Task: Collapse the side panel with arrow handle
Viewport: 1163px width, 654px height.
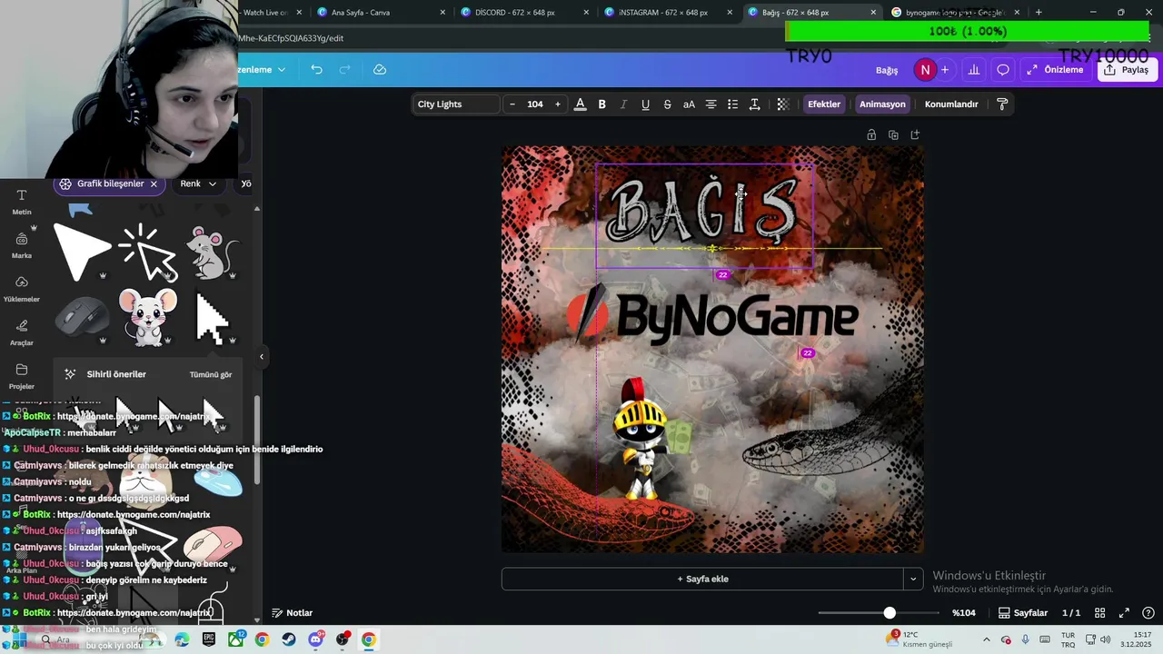Action: 262,356
